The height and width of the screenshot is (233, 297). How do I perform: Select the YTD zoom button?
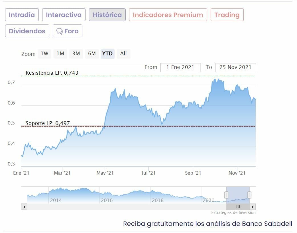107,54
